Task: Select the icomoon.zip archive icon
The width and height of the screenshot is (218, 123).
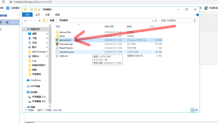Action: [x=57, y=44]
